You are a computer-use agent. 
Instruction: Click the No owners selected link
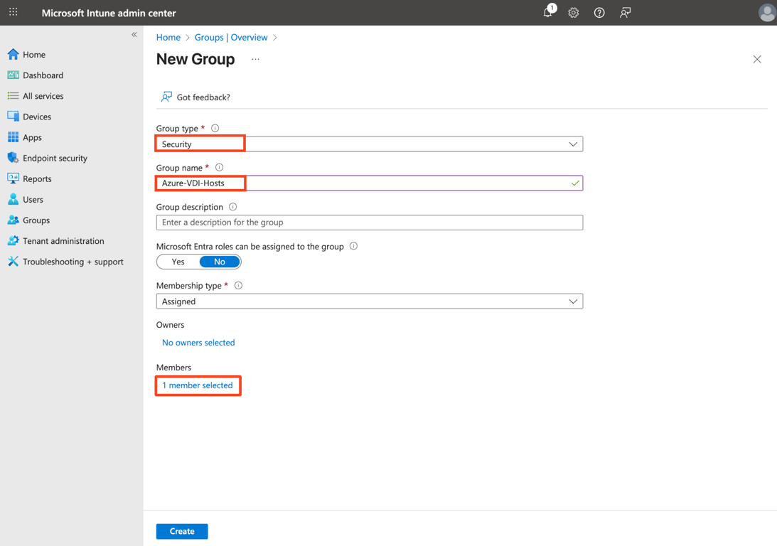198,343
